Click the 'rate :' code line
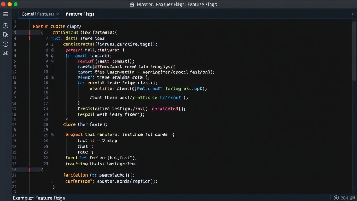The width and height of the screenshot is (357, 201). coord(86,152)
